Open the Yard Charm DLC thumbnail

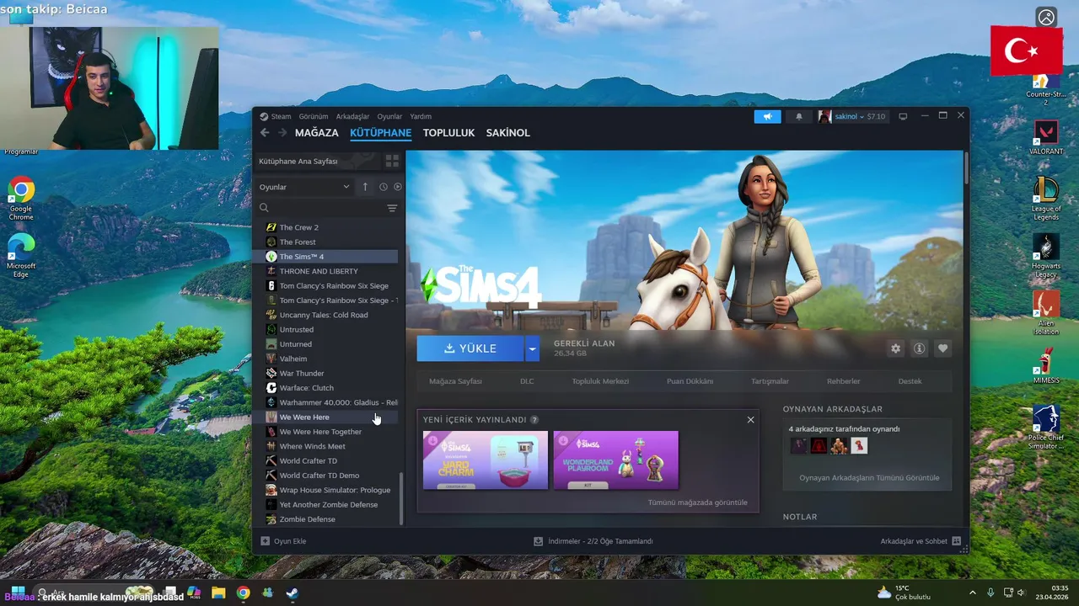coord(486,460)
